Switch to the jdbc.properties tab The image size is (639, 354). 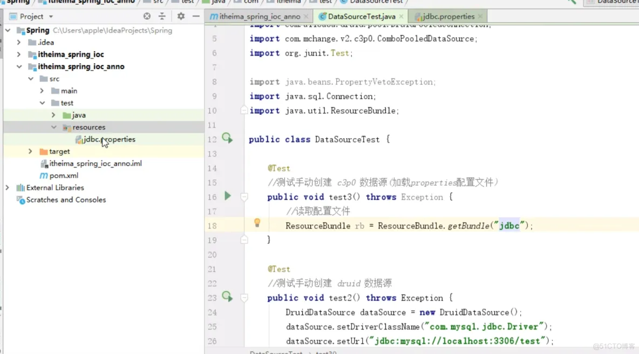tap(448, 16)
